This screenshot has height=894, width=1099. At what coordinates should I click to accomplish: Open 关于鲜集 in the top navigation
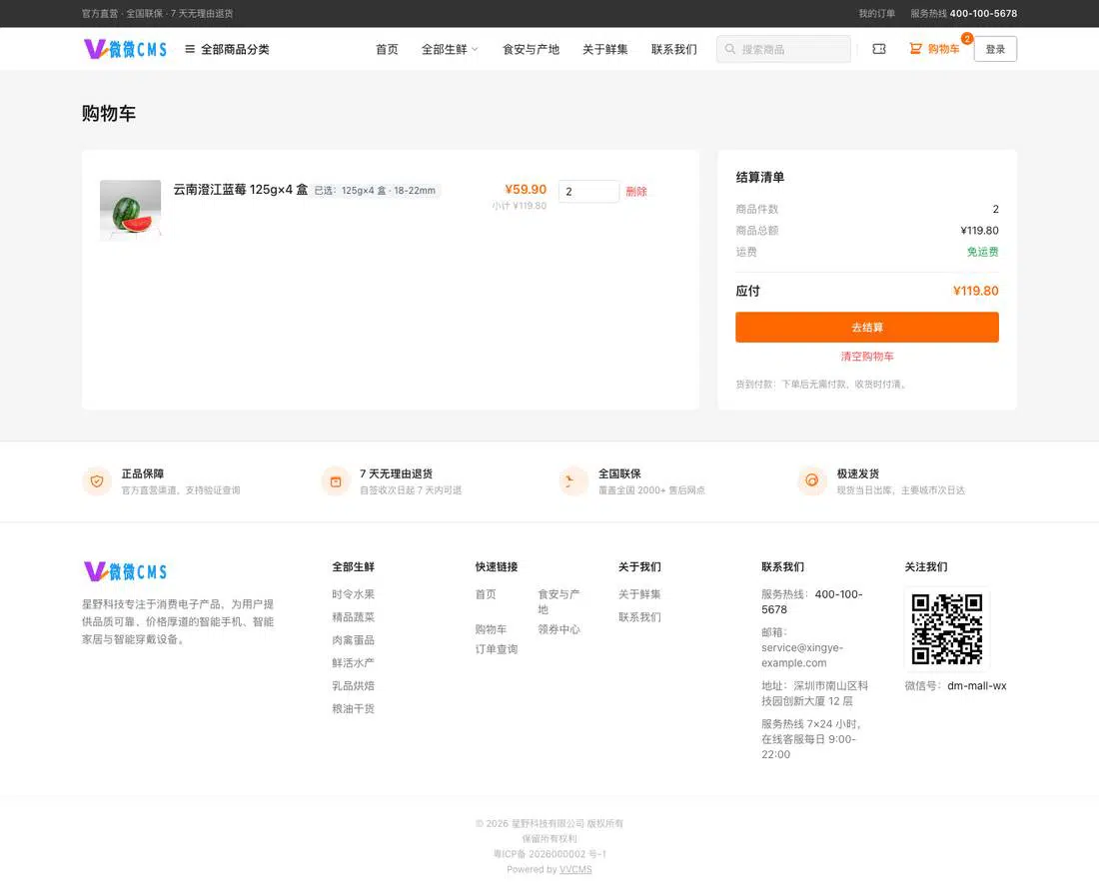point(604,49)
